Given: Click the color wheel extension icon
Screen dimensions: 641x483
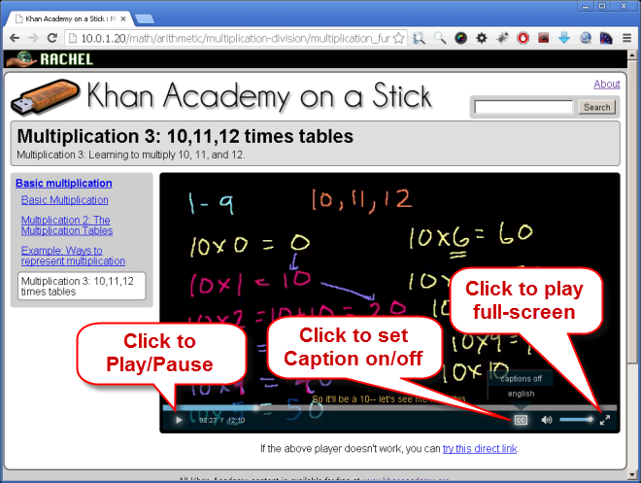Looking at the screenshot, I should (460, 39).
